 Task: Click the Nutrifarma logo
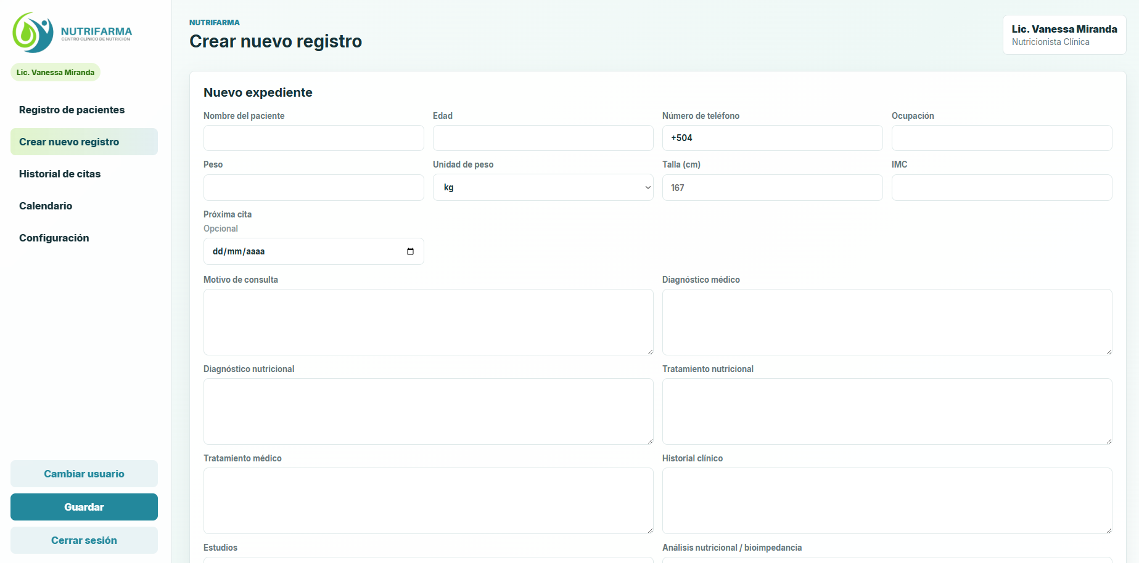tap(72, 33)
